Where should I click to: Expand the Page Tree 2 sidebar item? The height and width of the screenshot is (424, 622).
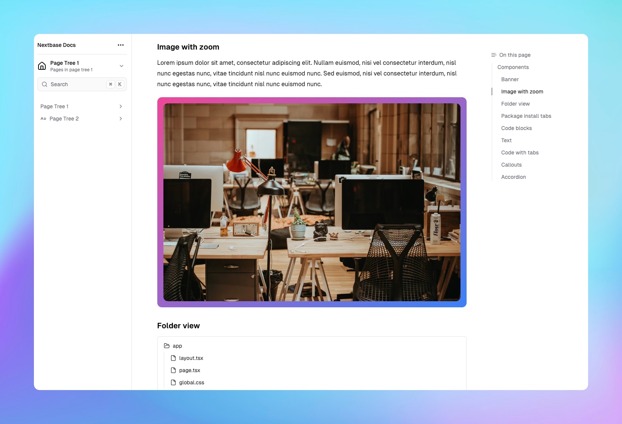[64, 119]
